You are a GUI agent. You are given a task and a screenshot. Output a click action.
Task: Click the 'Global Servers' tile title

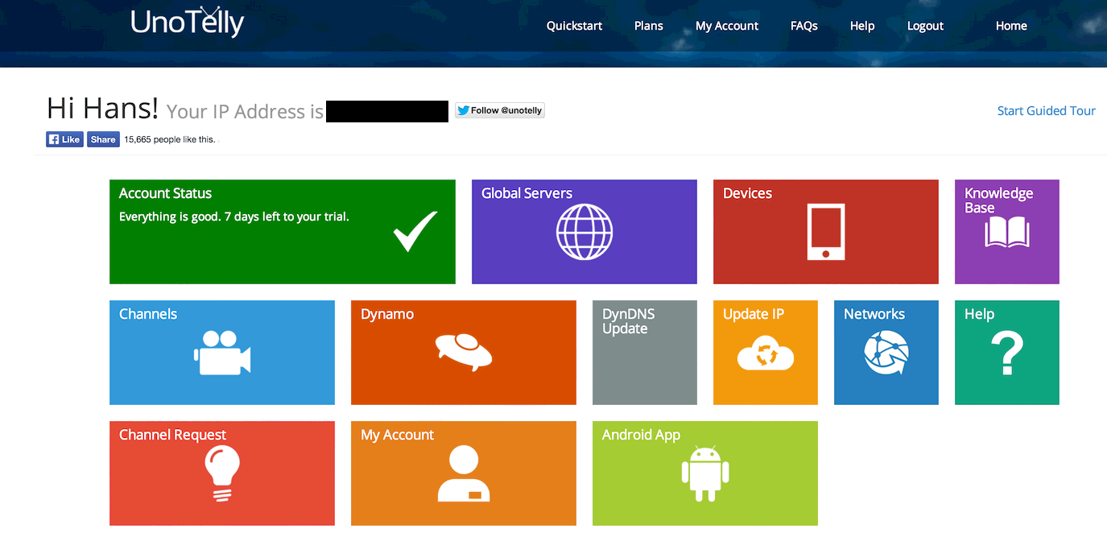coord(527,193)
